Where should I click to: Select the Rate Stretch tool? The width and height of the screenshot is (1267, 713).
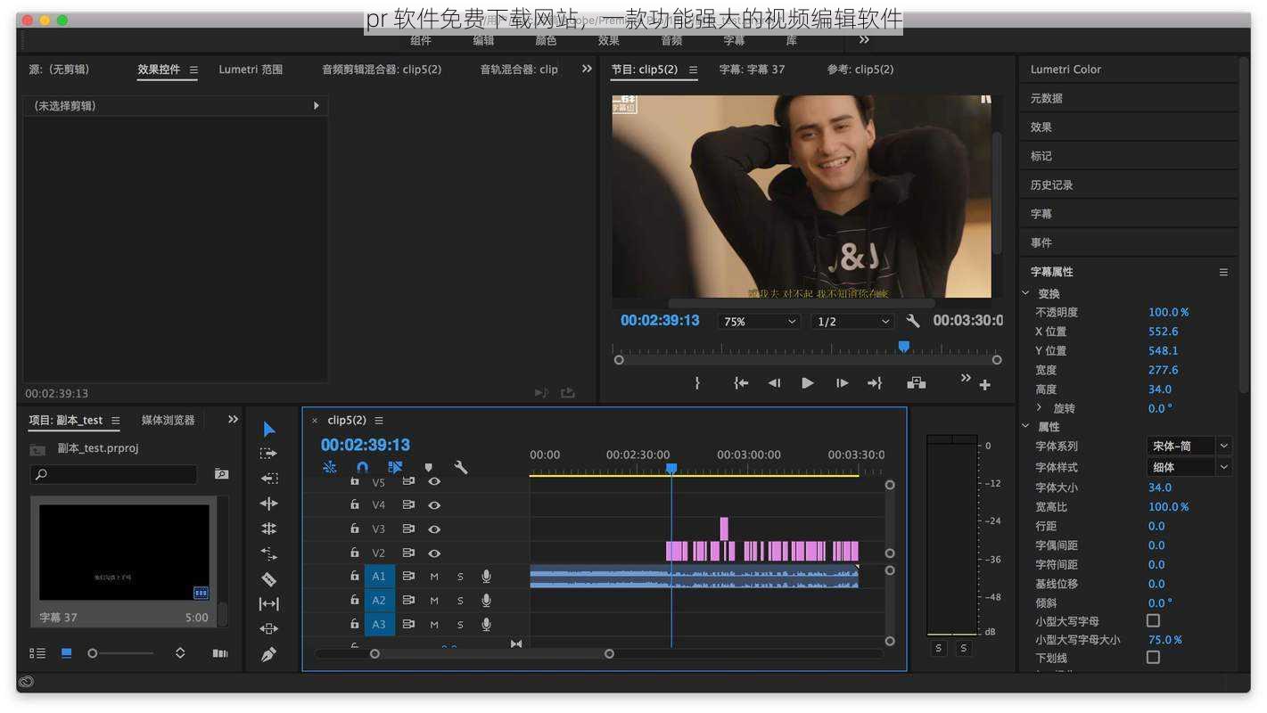[268, 553]
